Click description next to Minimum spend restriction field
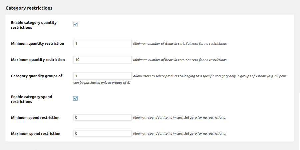Screen dimensions: 300x150 pos(179,118)
